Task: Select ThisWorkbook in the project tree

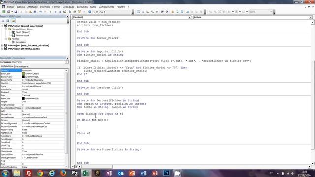Action: (22, 36)
